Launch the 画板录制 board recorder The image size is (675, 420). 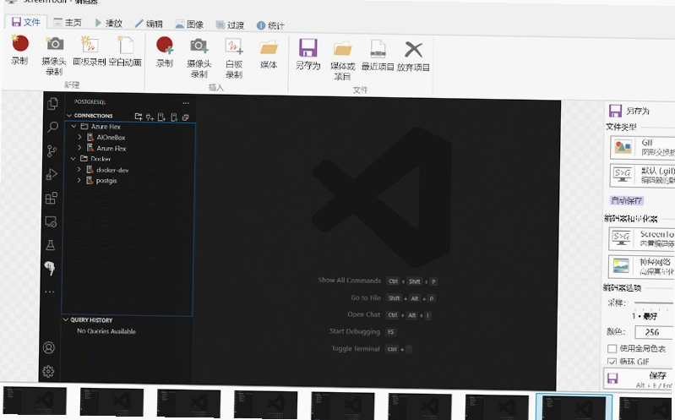[89, 51]
